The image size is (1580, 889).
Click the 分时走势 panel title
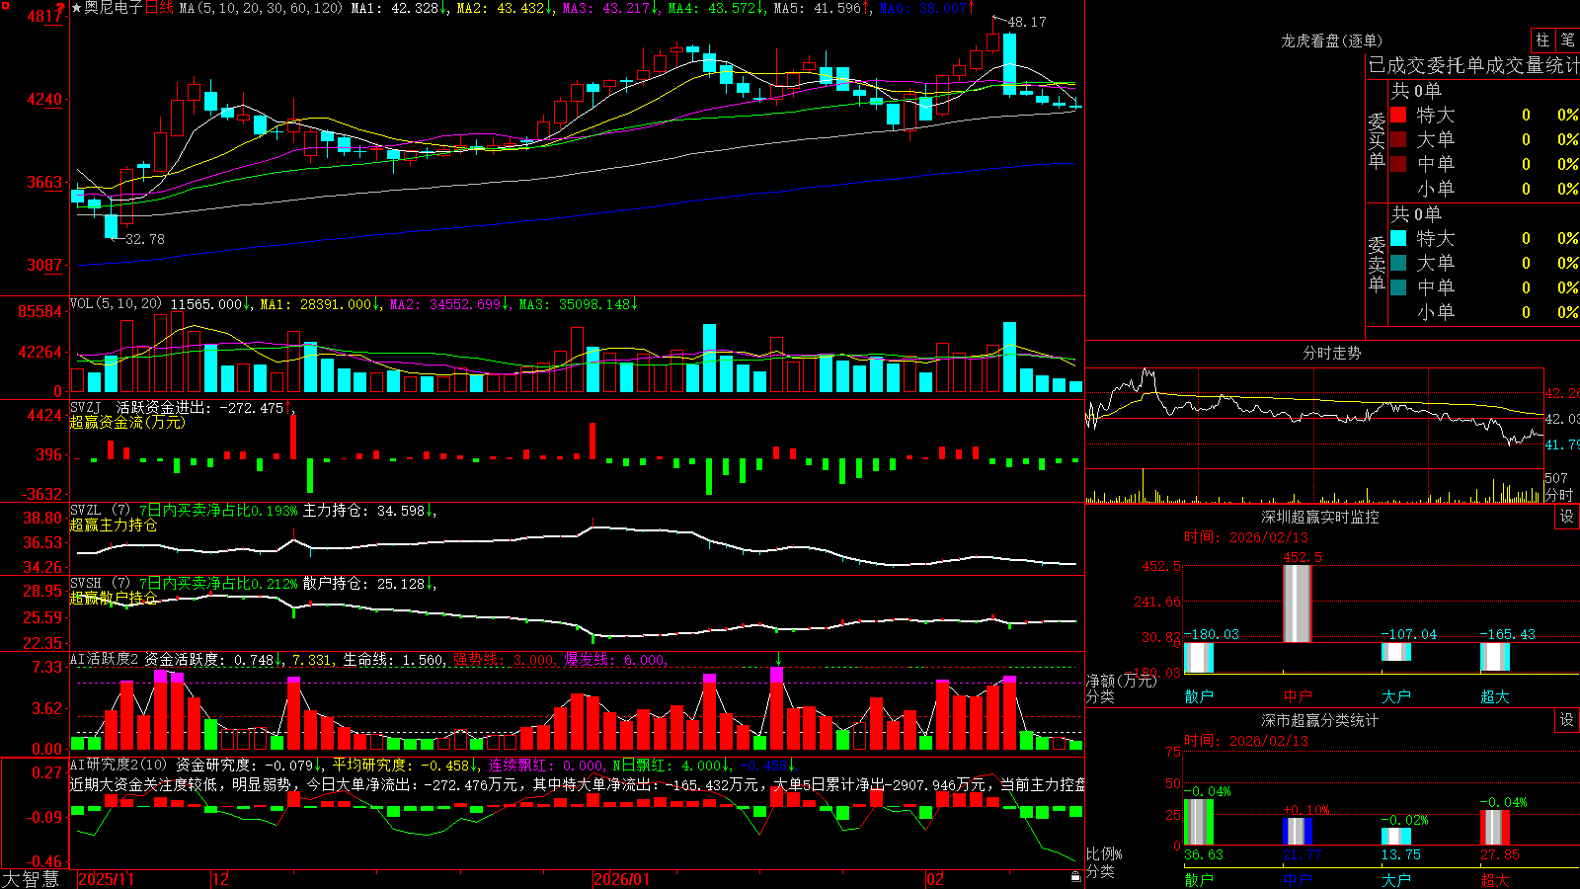tap(1331, 353)
